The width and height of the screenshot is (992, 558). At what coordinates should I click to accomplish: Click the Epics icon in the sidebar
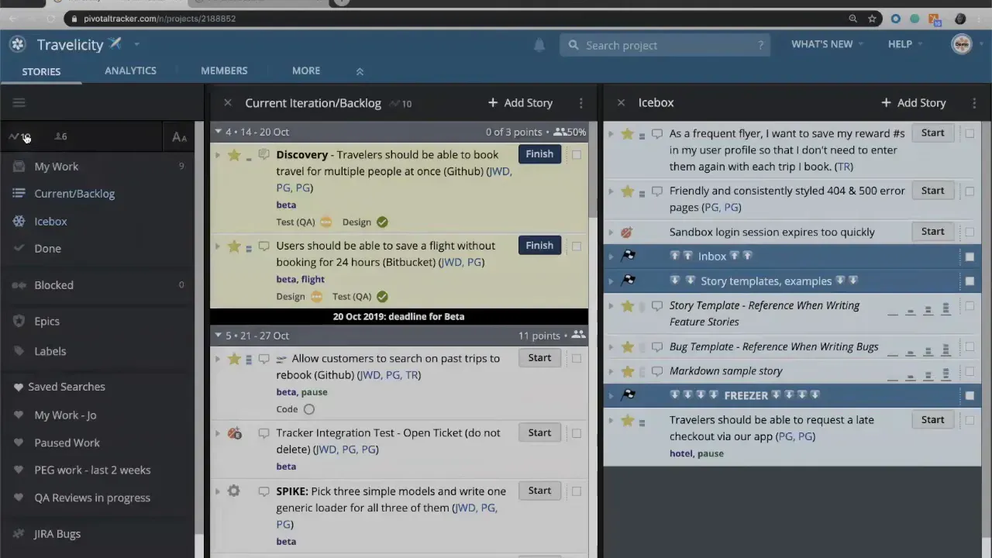point(19,321)
